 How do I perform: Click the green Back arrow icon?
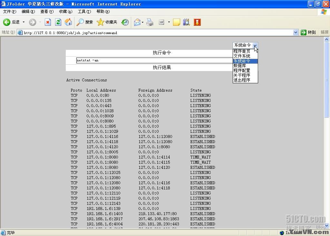tap(6, 22)
